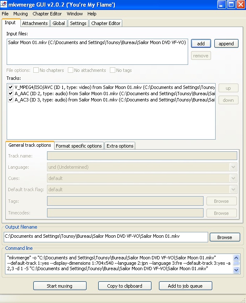Viewport: 246px width, 303px height.
Task: Click Copy to clipboard button
Action: [x=124, y=286]
